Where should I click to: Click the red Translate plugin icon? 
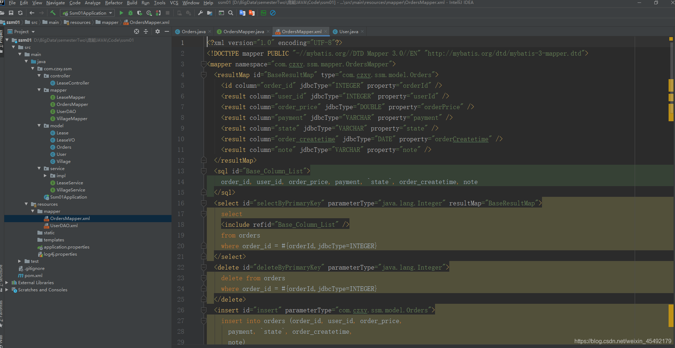[252, 13]
